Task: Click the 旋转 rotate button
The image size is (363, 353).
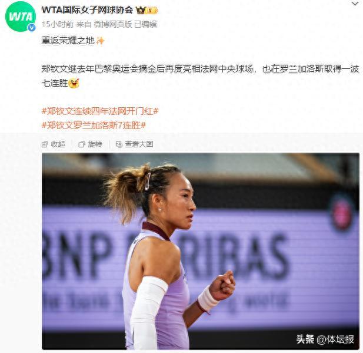Action: point(90,144)
